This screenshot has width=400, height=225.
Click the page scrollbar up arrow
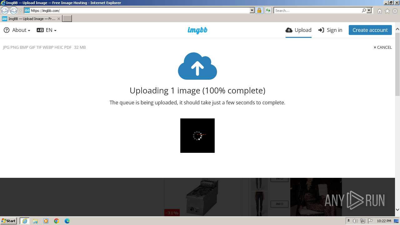coord(397,29)
